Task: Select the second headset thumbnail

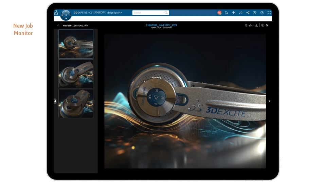Action: click(x=76, y=74)
